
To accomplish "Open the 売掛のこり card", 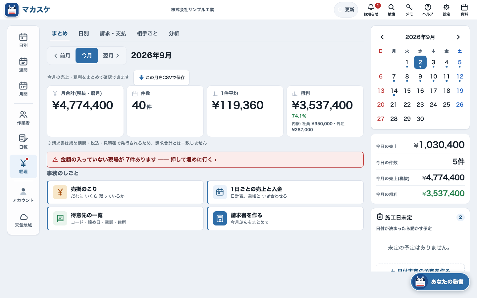I will [x=125, y=192].
